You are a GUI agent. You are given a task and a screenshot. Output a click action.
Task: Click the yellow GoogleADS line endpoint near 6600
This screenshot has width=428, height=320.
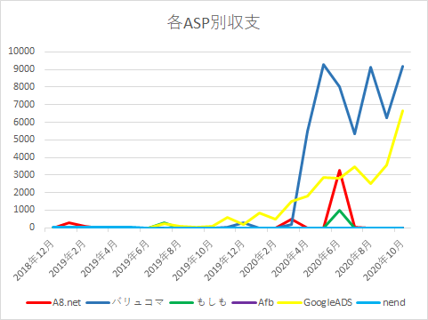(402, 111)
